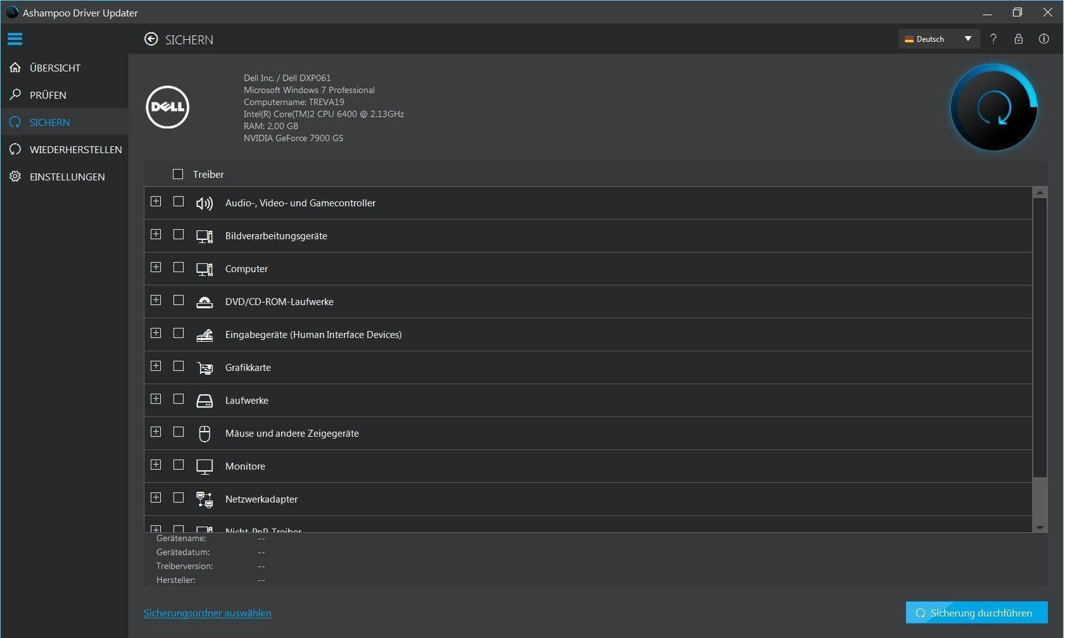The height and width of the screenshot is (638, 1065).
Task: Click the large blue circular backup dial
Action: point(993,108)
